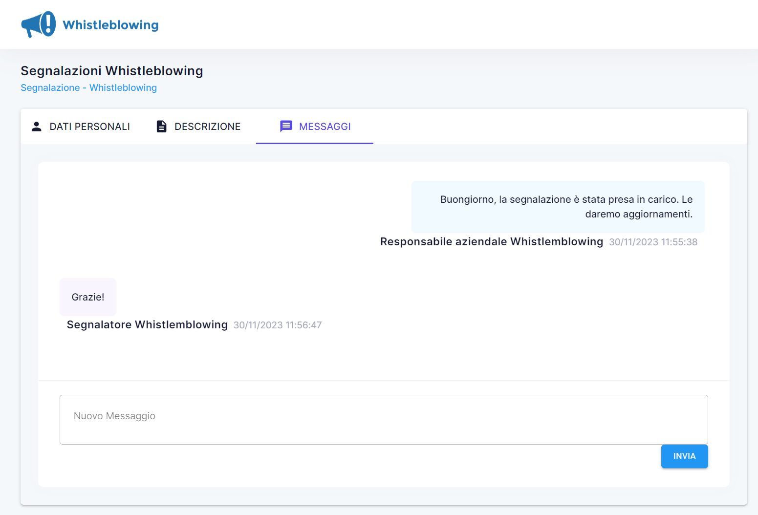Screen dimensions: 758x515
Task: Switch to the Descrizione tab
Action: 207,127
